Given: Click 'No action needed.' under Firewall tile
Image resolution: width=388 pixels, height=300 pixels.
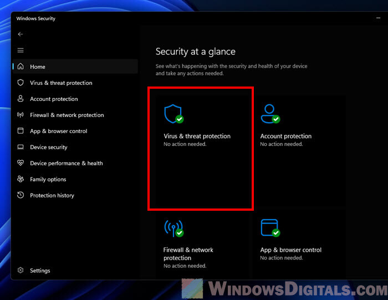Looking at the screenshot, I should [185, 266].
